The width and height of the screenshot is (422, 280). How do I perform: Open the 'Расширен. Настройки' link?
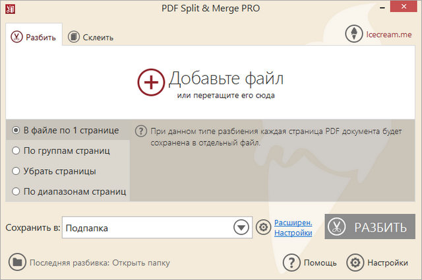tap(293, 228)
